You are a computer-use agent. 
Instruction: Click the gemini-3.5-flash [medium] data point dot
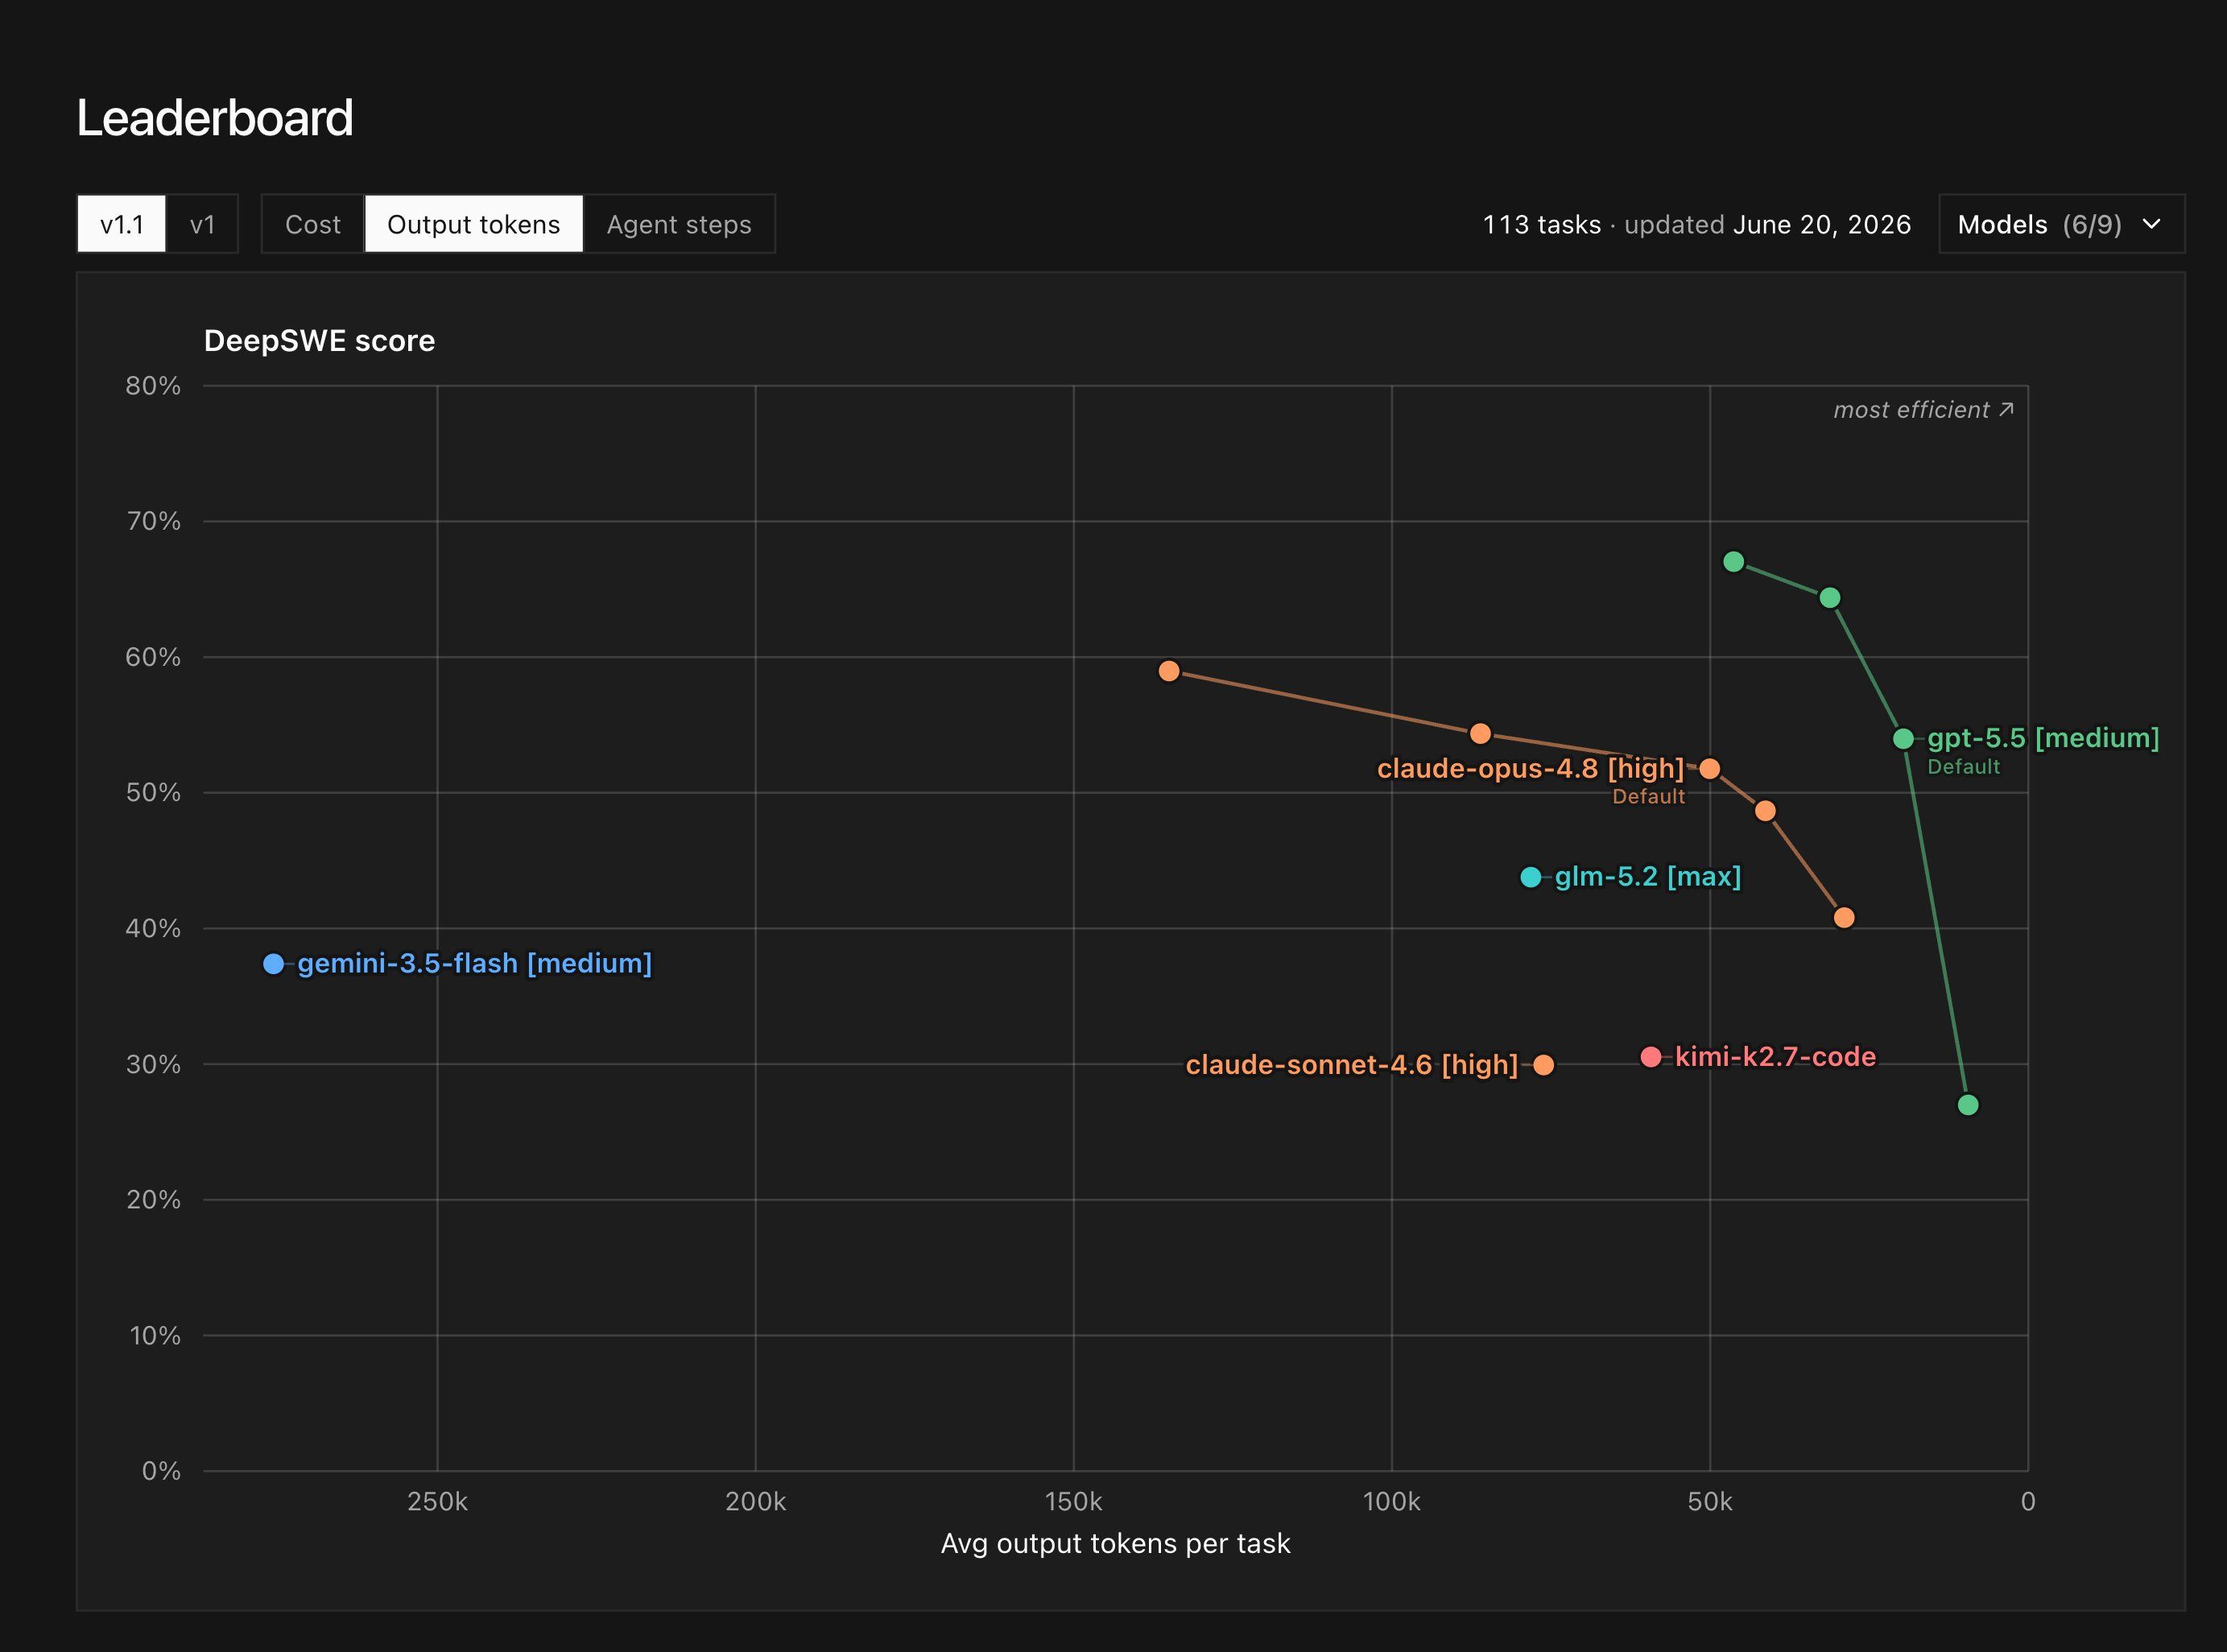(x=273, y=964)
